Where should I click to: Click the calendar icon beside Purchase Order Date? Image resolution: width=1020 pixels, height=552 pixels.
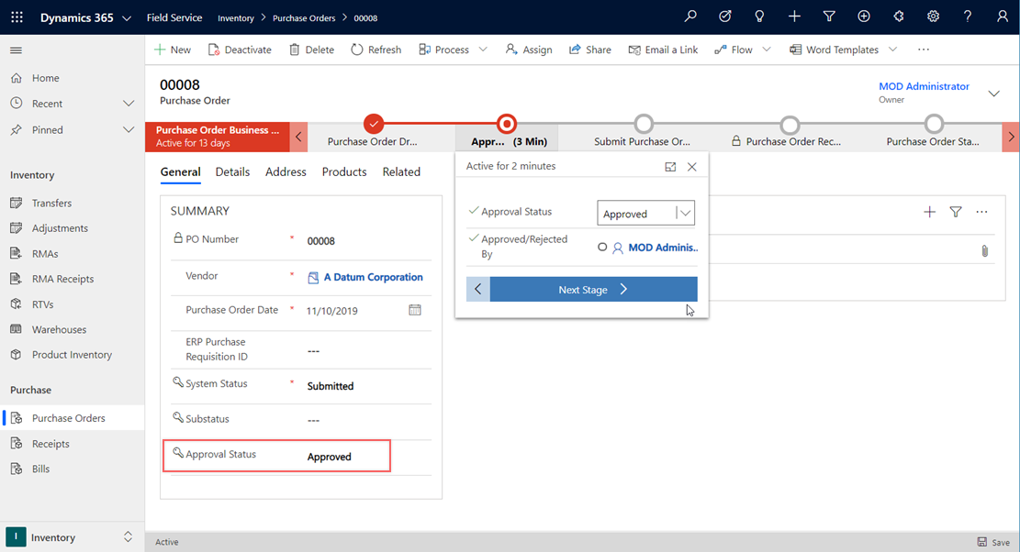(x=415, y=310)
